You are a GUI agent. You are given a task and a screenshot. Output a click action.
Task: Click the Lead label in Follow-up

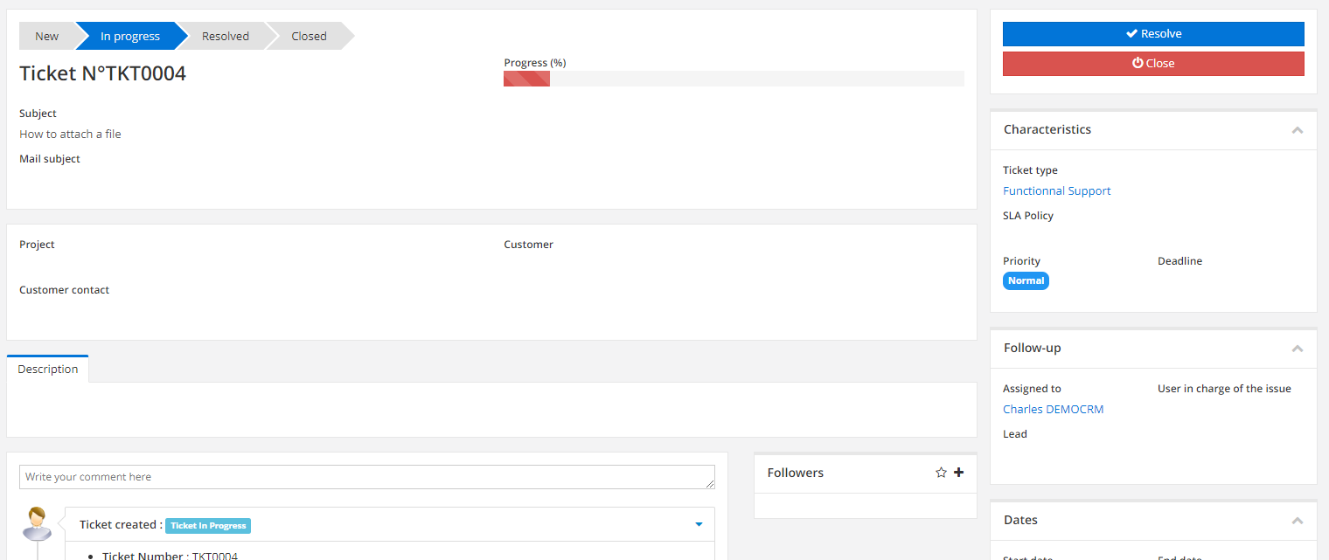(1015, 434)
